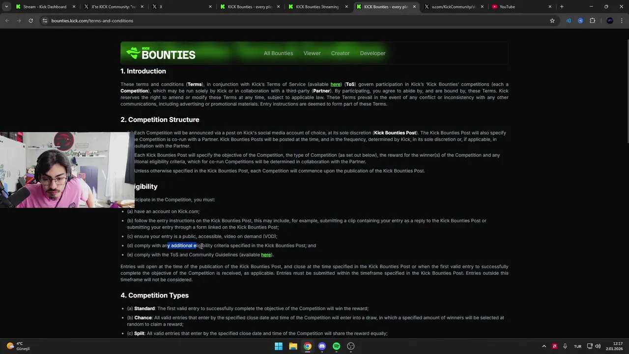Click the bold 'Chance' competition type
Image resolution: width=629 pixels, height=354 pixels.
[143, 318]
